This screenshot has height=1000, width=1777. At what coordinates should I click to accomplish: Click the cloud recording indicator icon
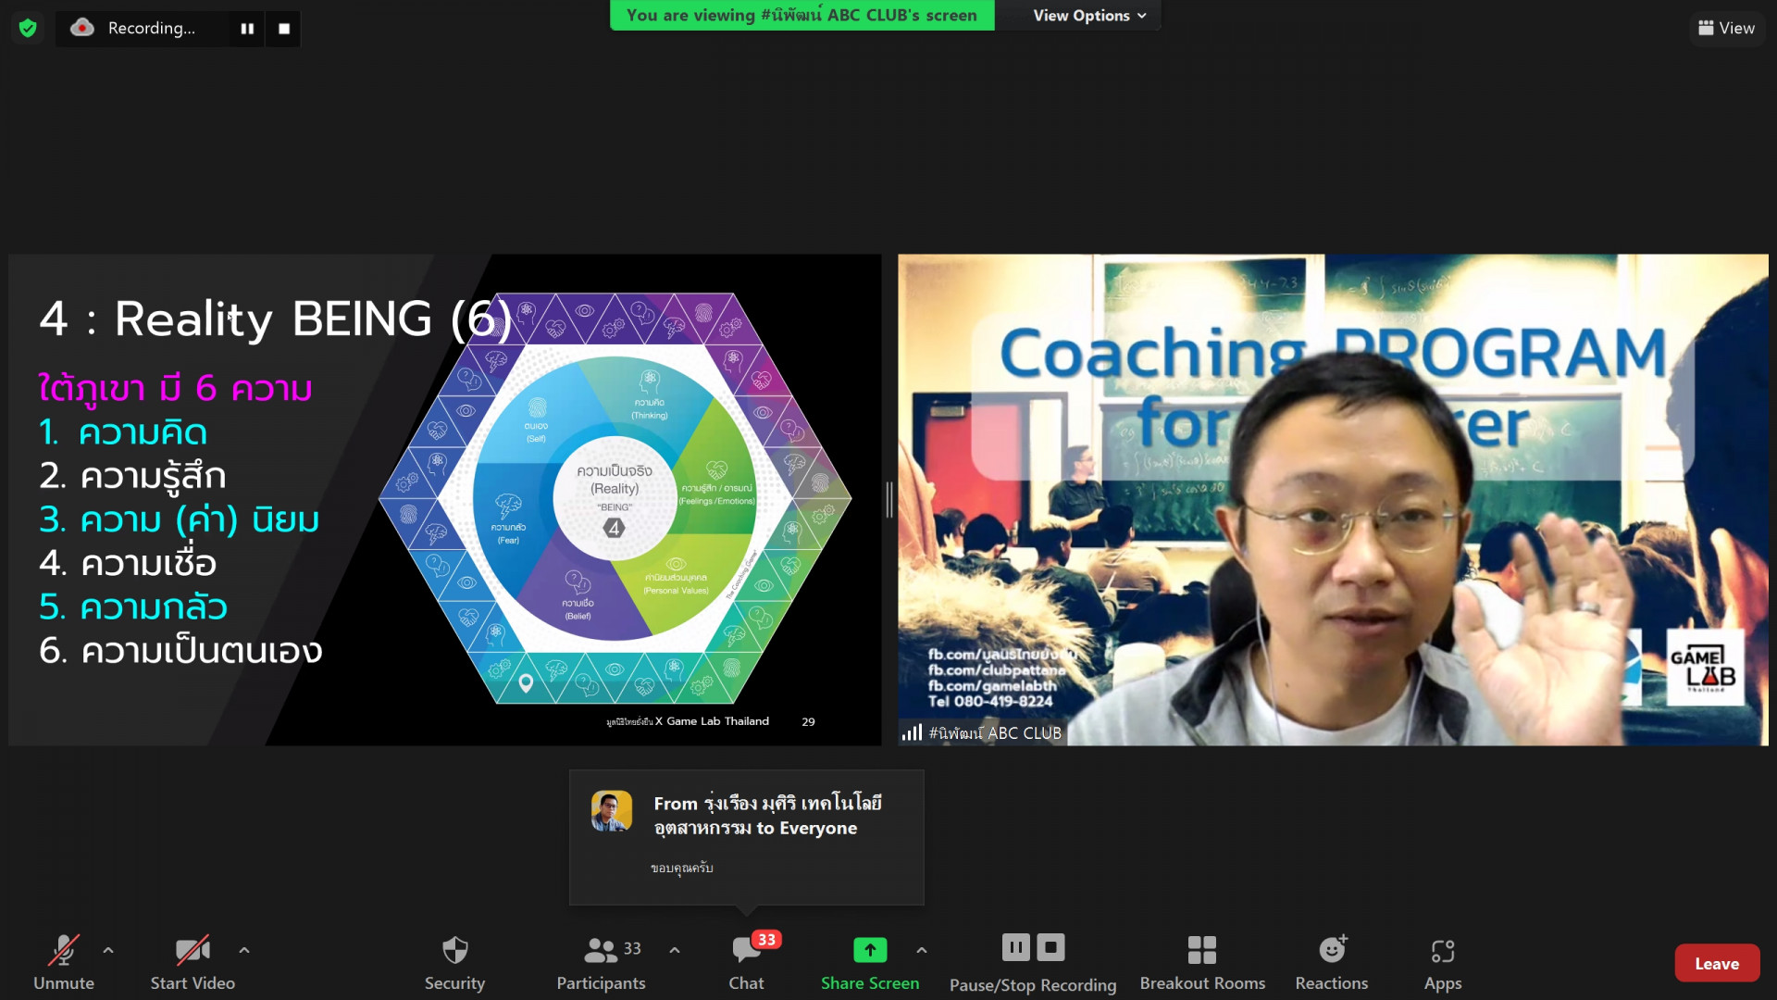82,28
